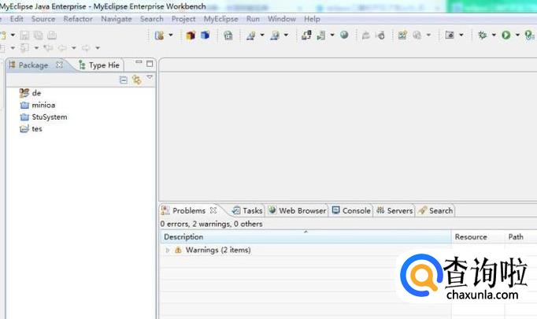Screen dimensions: 537x319
Task: Click the red and yellow box toolbar icon
Action: [x=191, y=35]
